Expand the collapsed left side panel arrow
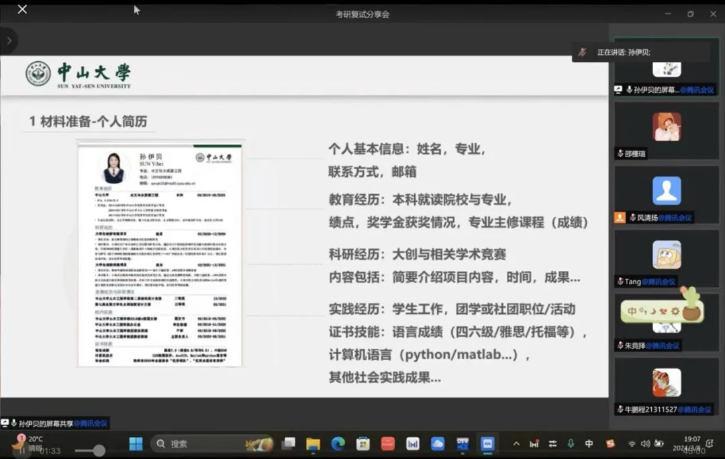Image resolution: width=725 pixels, height=459 pixels. point(9,41)
